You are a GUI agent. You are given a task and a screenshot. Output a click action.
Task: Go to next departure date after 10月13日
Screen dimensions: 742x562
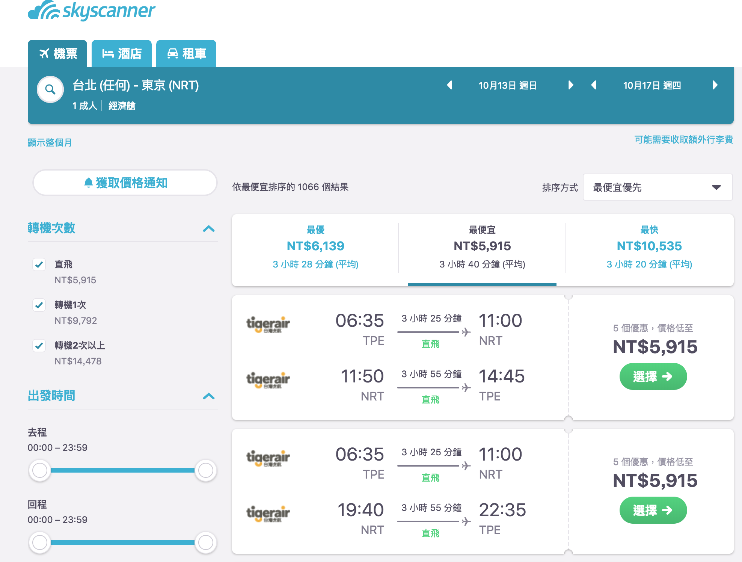point(571,85)
